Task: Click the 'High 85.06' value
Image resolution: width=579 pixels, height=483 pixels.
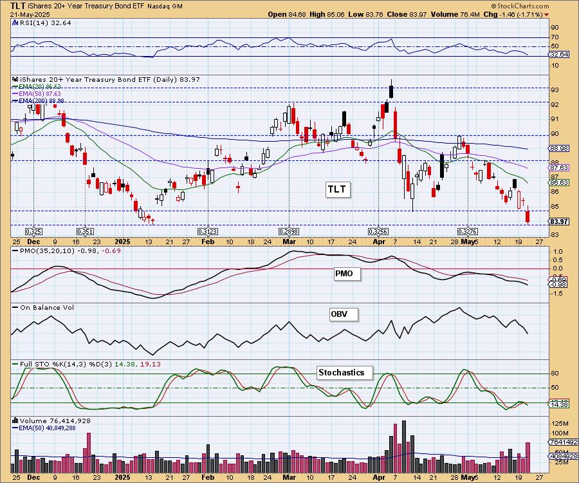Action: 327,14
